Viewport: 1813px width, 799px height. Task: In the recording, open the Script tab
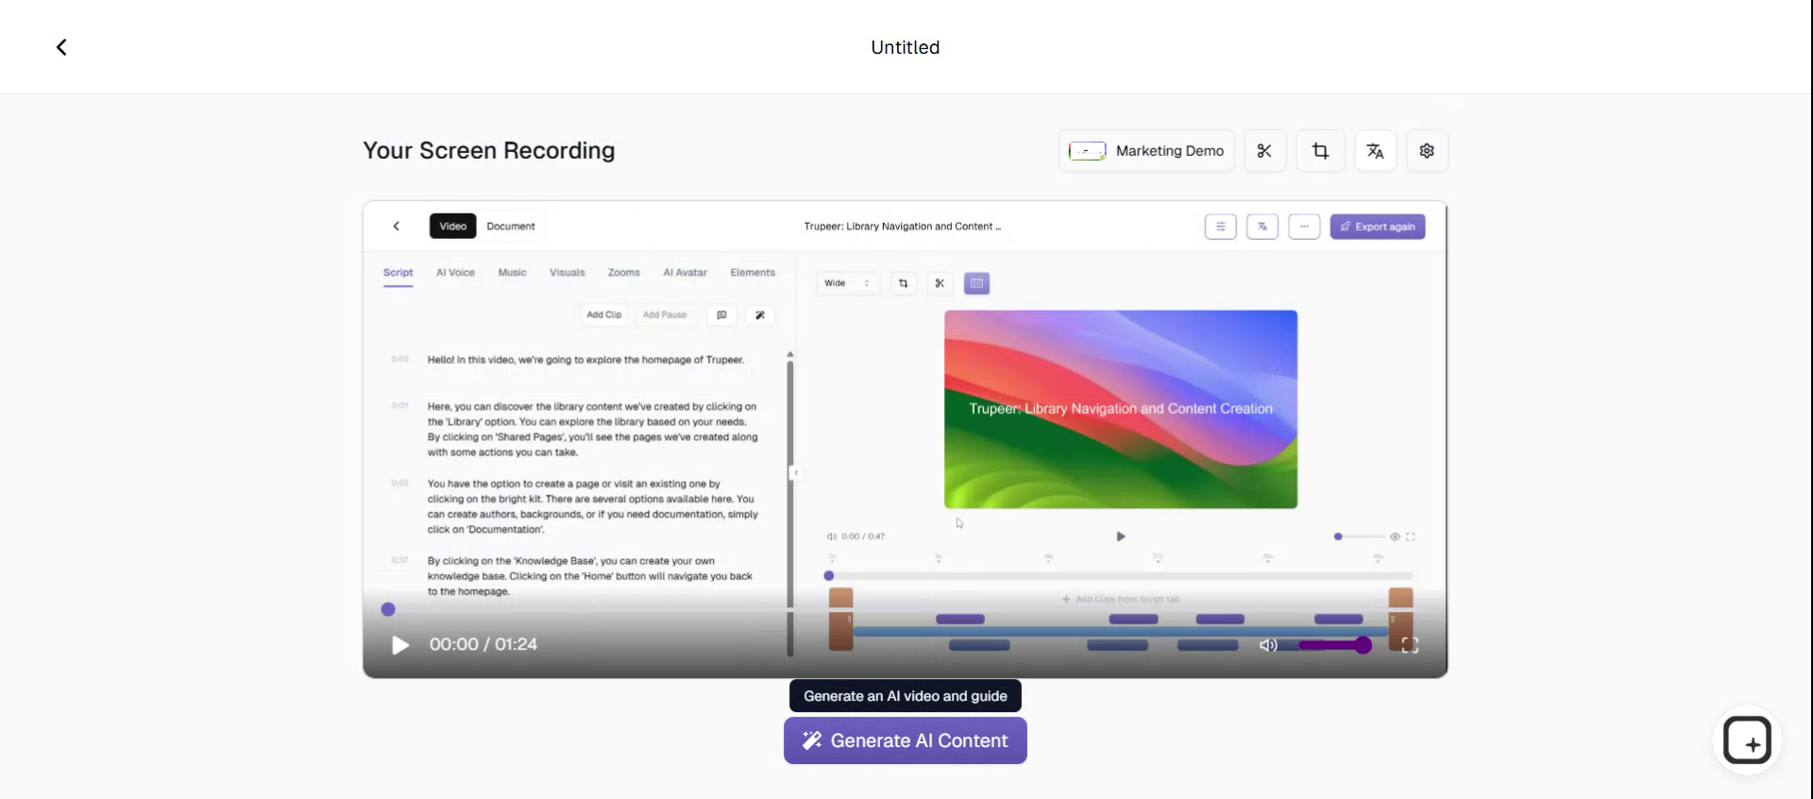click(x=398, y=273)
